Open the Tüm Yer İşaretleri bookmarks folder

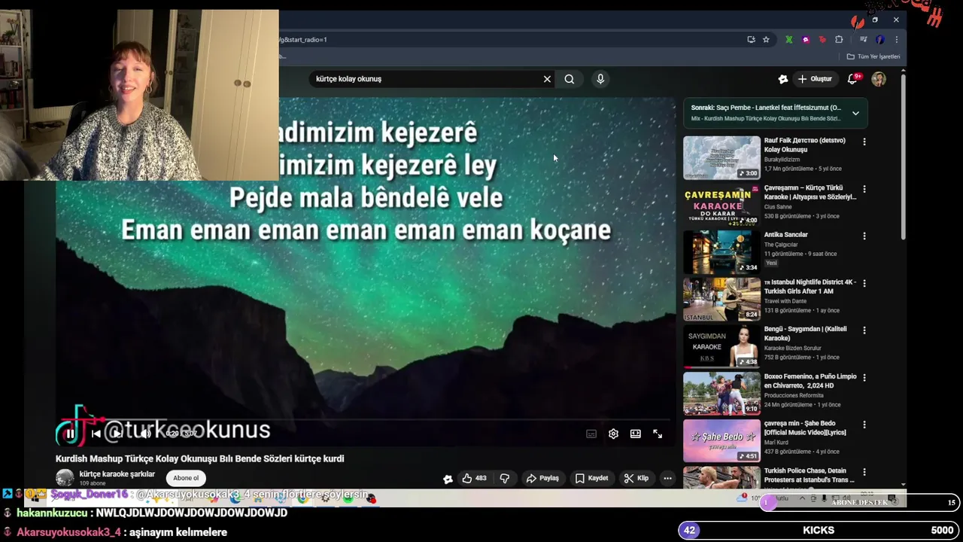873,56
